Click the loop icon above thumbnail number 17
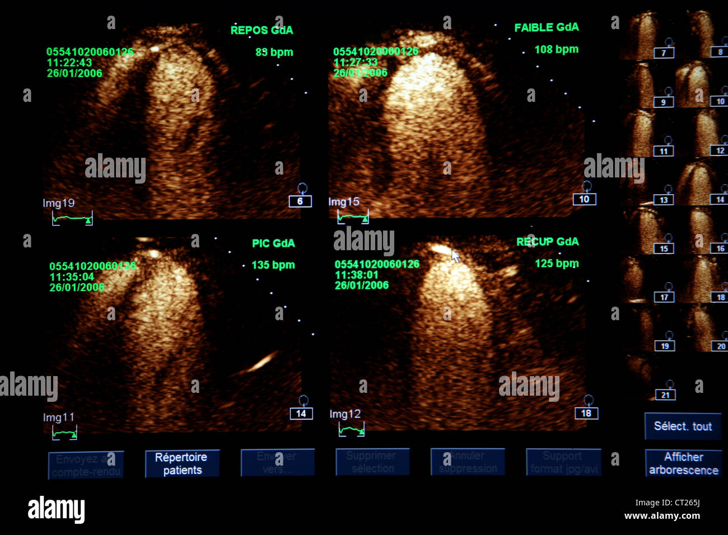728x535 pixels. [669, 287]
